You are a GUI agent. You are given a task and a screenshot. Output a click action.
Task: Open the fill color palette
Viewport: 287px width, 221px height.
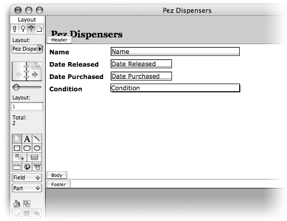(x=16, y=214)
